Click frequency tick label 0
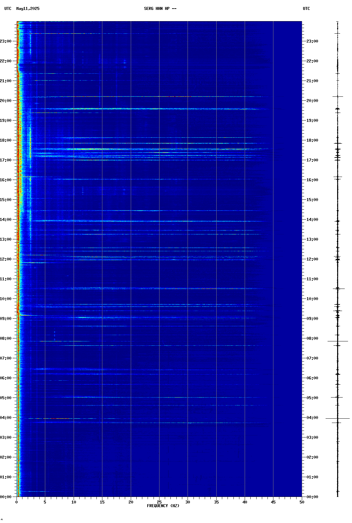 (17, 502)
